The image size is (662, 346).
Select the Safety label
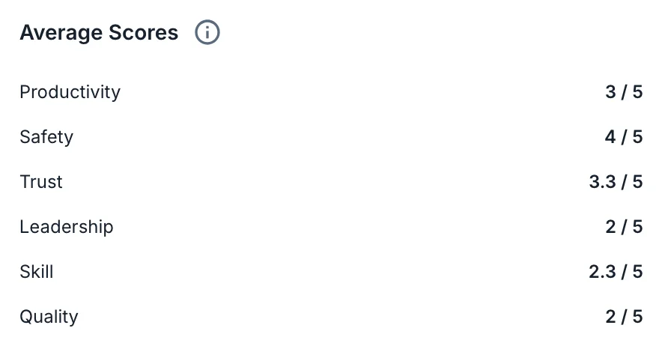(x=46, y=137)
